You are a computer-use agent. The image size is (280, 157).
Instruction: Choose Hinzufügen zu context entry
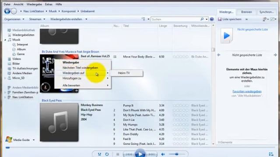[83, 78]
